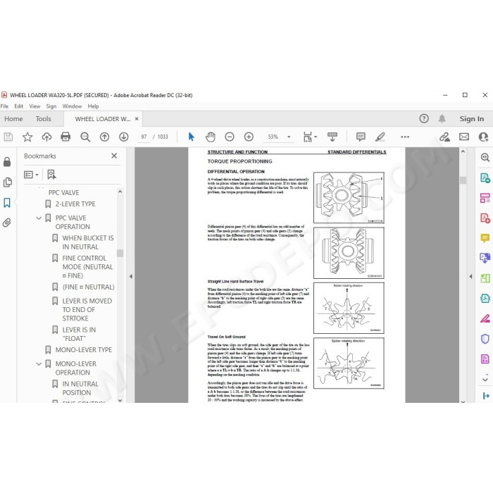Open the Page Thumbnails panel icon

click(7, 182)
